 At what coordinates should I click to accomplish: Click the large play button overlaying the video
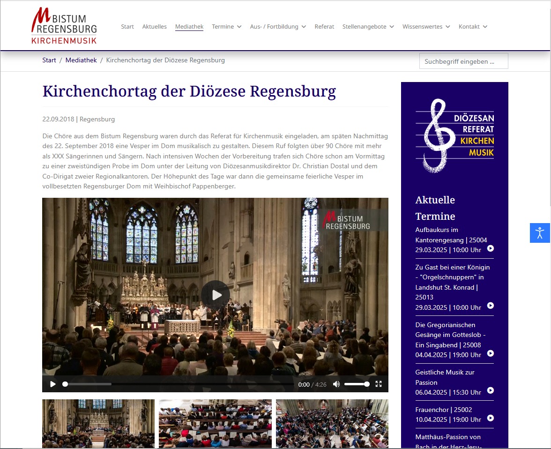point(216,295)
